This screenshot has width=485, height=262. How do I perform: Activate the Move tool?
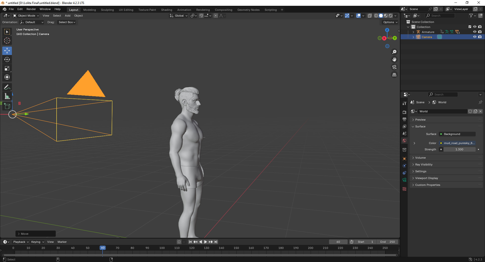[x=7, y=51]
